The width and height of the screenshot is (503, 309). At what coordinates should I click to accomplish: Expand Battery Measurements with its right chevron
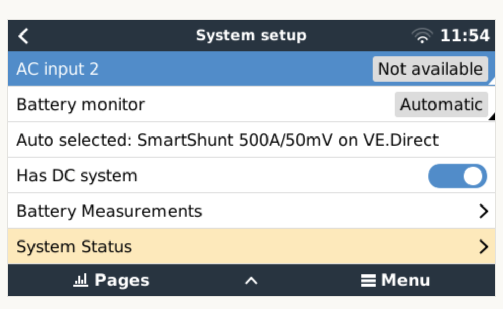(x=483, y=211)
